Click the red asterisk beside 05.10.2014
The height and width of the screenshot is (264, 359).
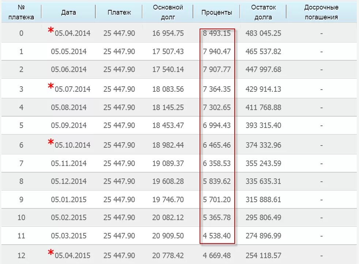pyautogui.click(x=51, y=143)
